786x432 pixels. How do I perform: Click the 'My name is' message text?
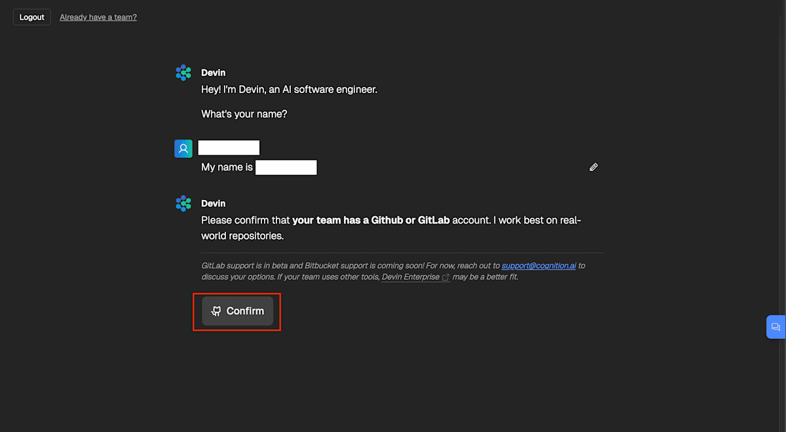227,167
